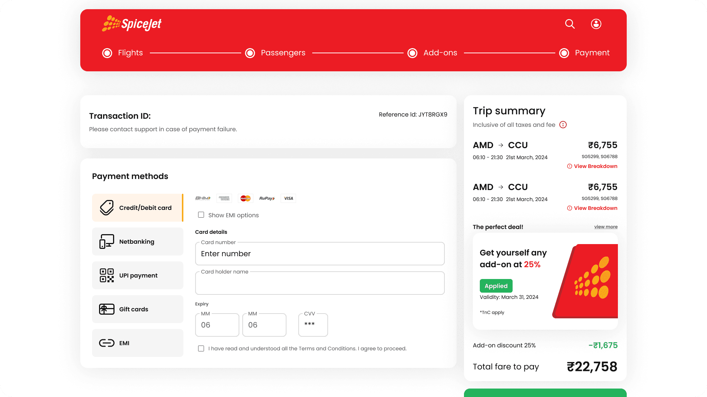Click the green Applied button
This screenshot has height=397, width=707.
496,286
